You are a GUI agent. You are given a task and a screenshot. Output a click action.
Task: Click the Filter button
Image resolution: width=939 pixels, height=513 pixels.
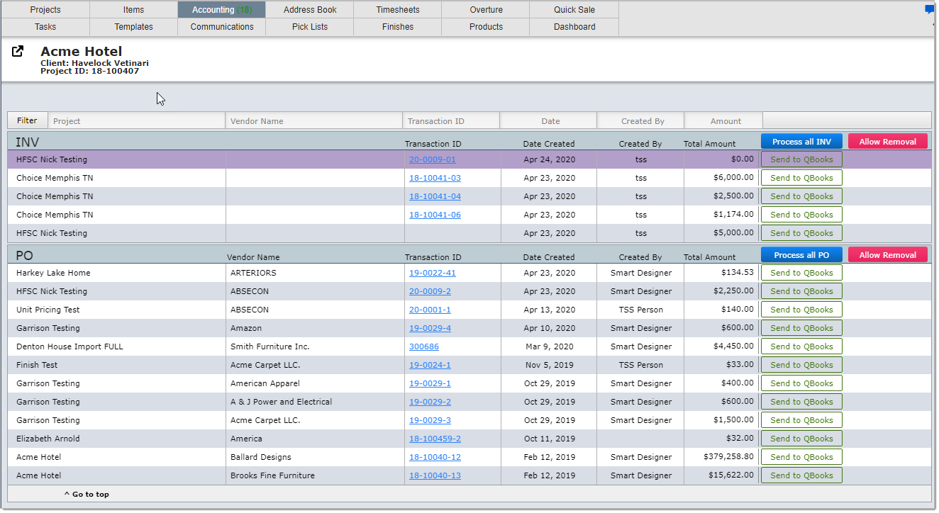point(27,120)
